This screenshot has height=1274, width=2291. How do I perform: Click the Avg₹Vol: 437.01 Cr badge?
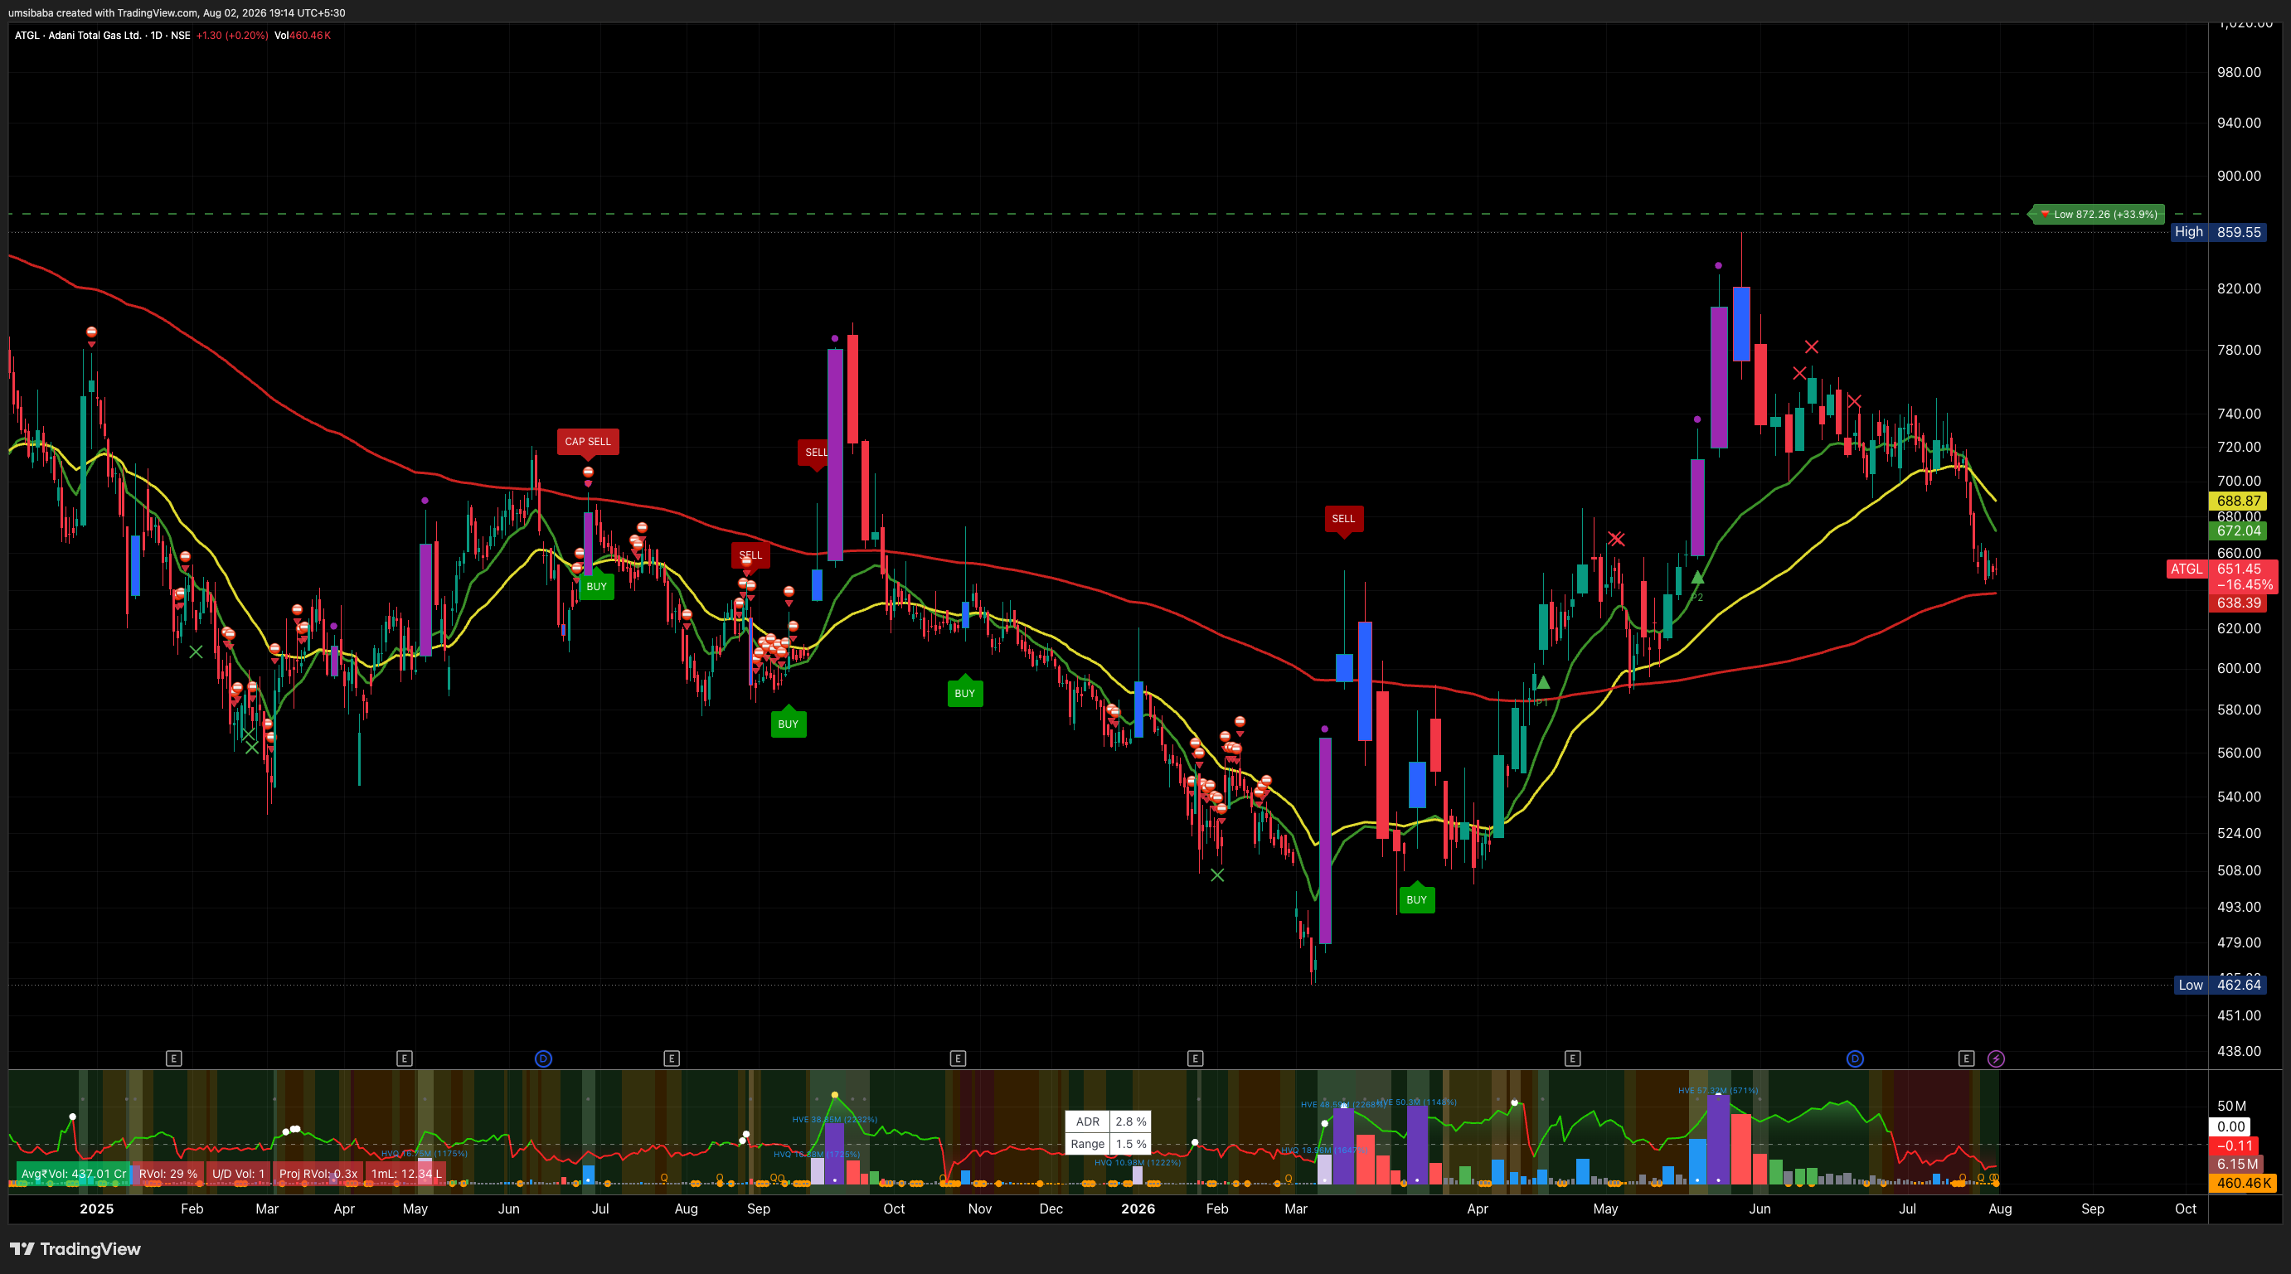click(x=73, y=1174)
